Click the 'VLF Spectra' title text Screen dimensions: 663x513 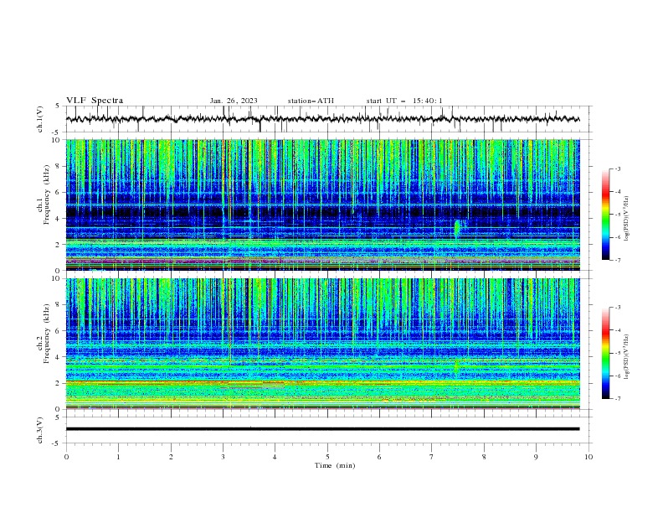95,101
